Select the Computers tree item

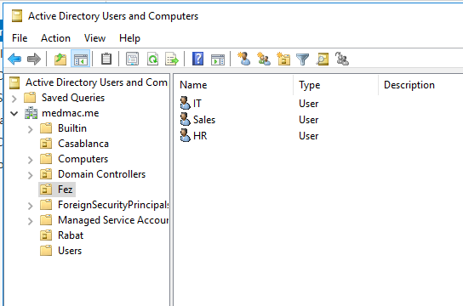pyautogui.click(x=83, y=159)
